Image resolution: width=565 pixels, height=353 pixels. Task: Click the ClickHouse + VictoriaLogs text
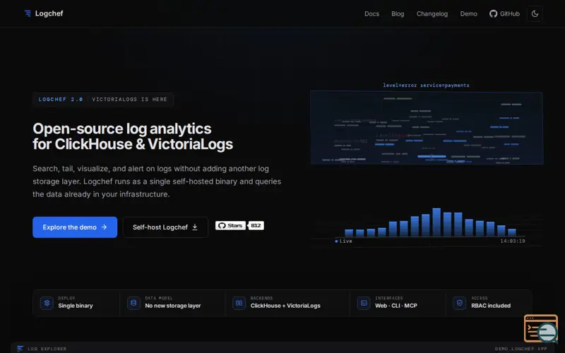[285, 306]
